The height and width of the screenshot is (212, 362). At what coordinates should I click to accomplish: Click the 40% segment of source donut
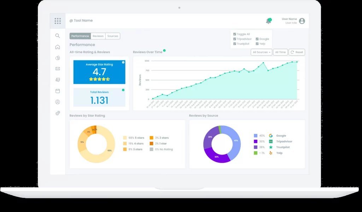pos(235,140)
